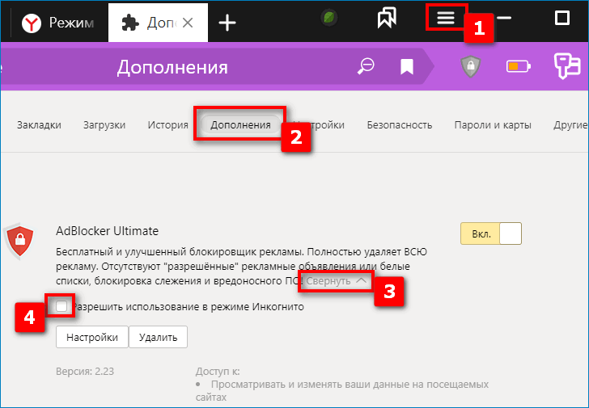Viewport: 589px width, 408px height.
Task: Click the AdBlocker Ultimate red shield logo
Action: [19, 242]
